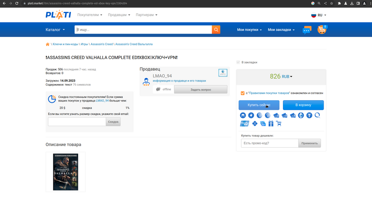Apply promo code with 'Применить' button
This screenshot has height=197, width=372.
[309, 143]
